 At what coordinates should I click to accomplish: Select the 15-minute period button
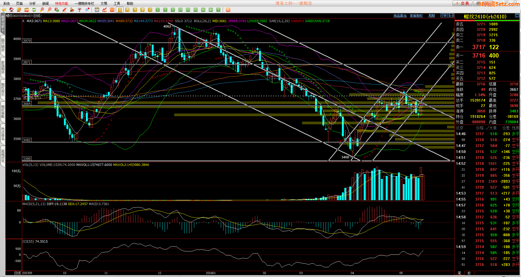click(180, 10)
